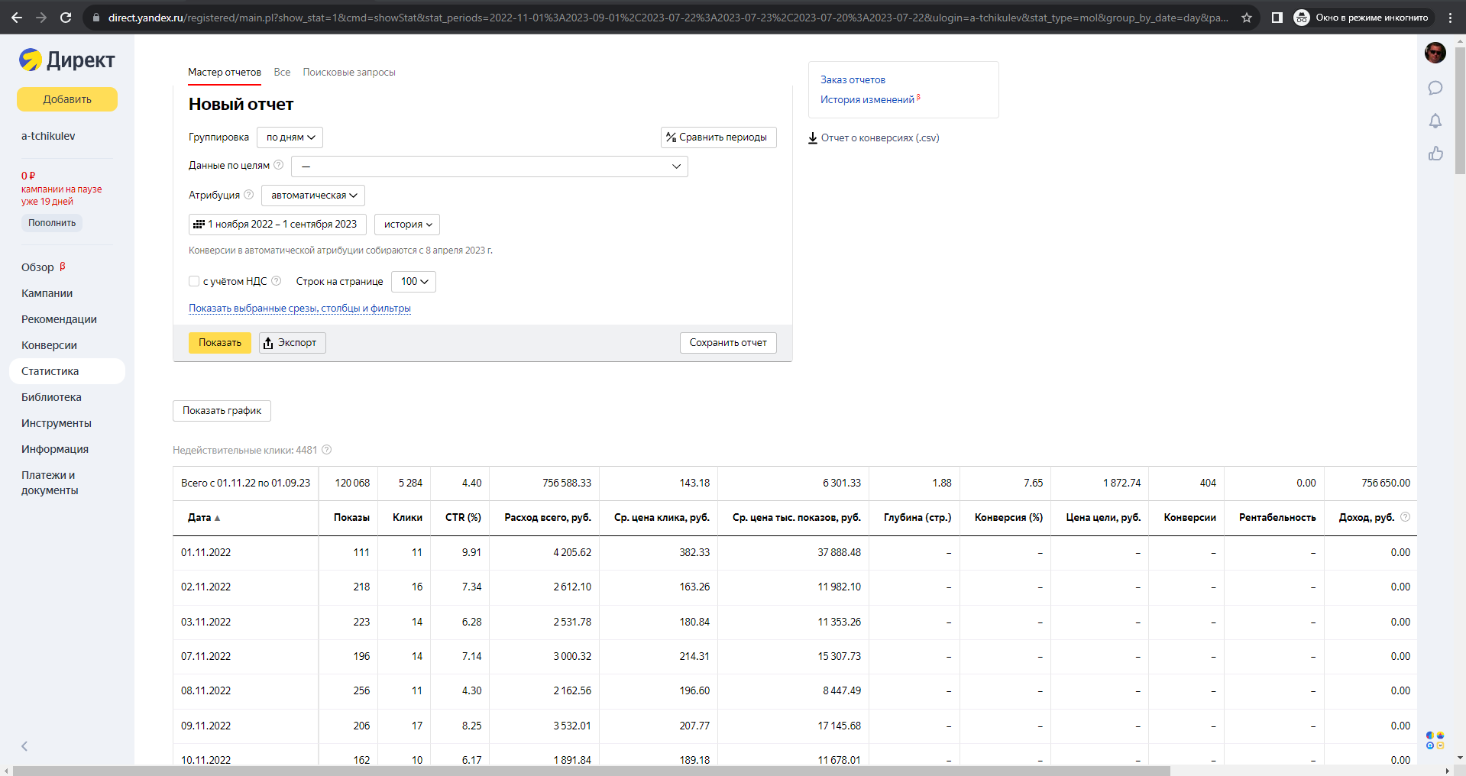The width and height of the screenshot is (1466, 776).
Task: Open the Строк на странице 100 dropdown
Action: pos(413,282)
